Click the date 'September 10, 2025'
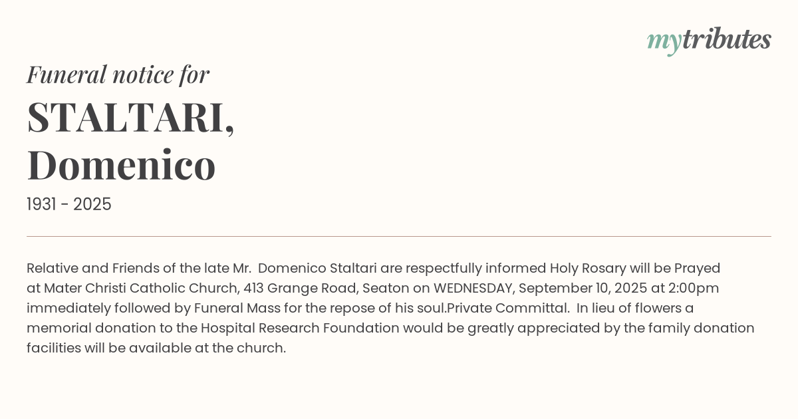The width and height of the screenshot is (798, 419). [583, 288]
